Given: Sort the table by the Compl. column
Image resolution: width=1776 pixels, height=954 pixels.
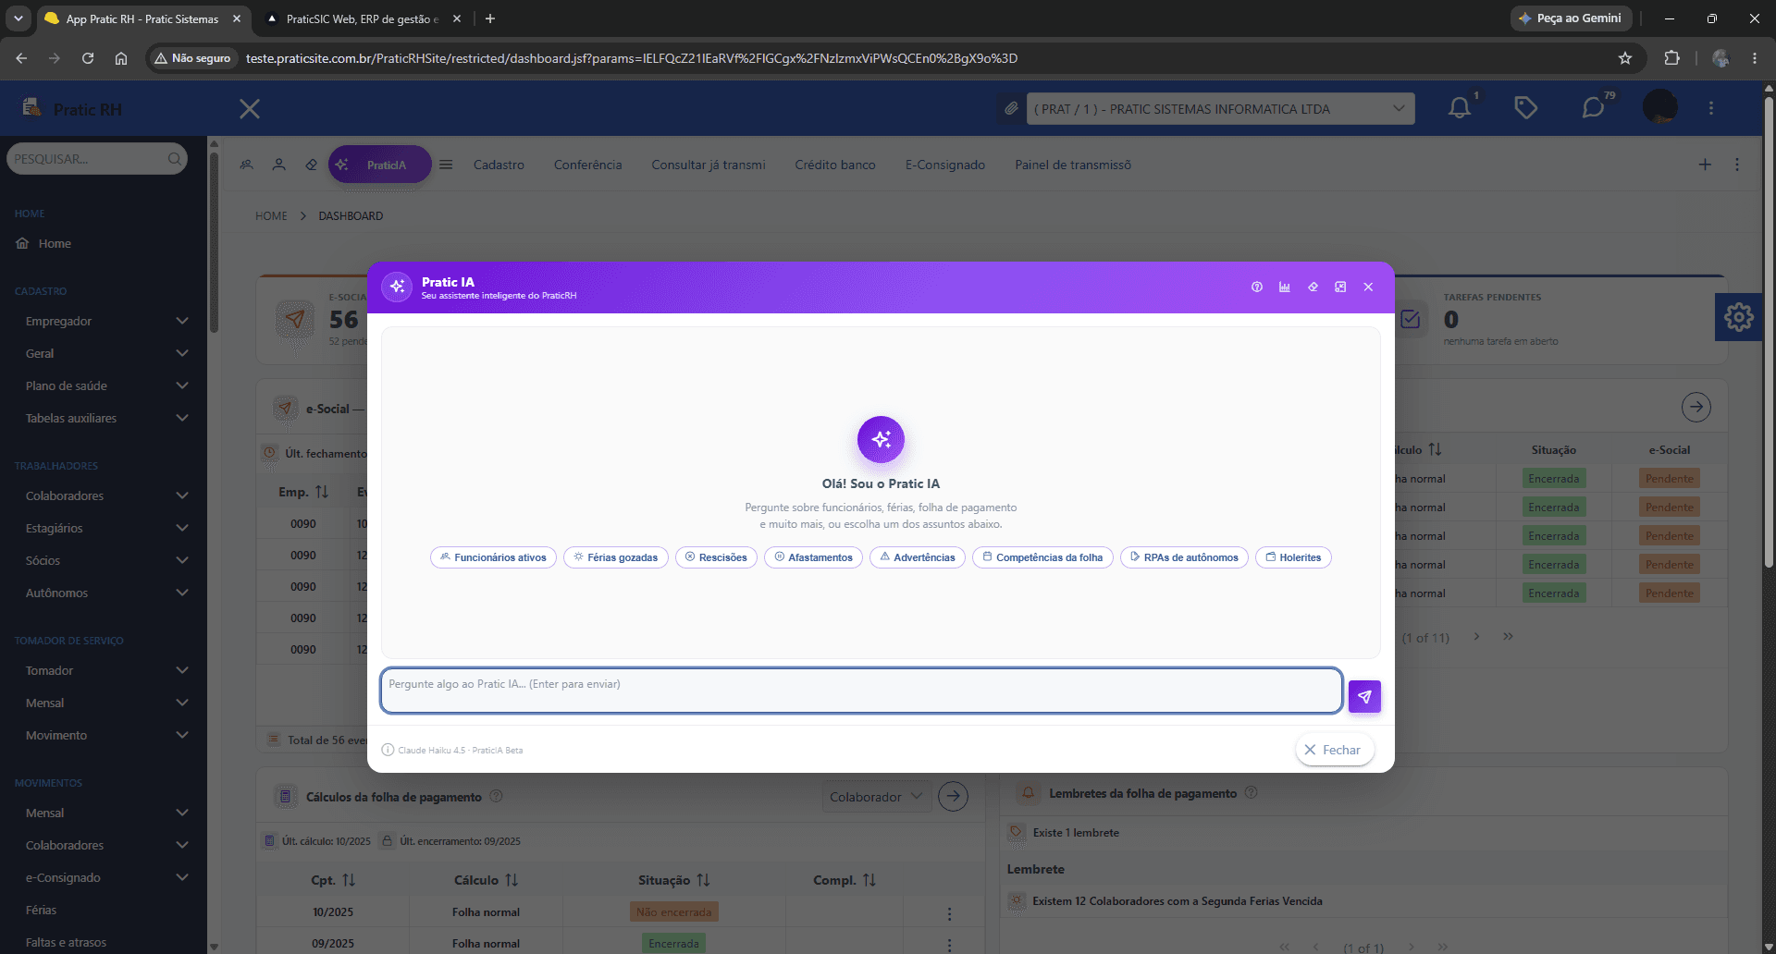Looking at the screenshot, I should (869, 880).
